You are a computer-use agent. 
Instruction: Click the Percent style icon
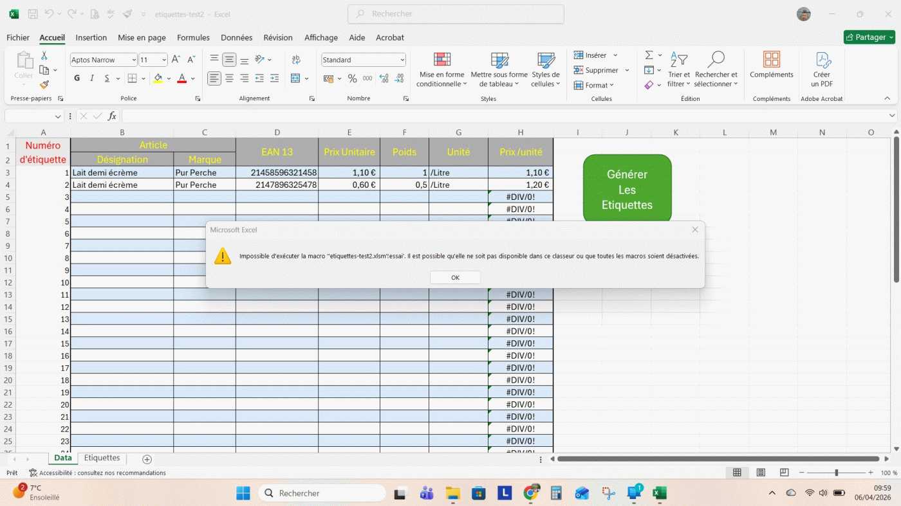(x=352, y=78)
